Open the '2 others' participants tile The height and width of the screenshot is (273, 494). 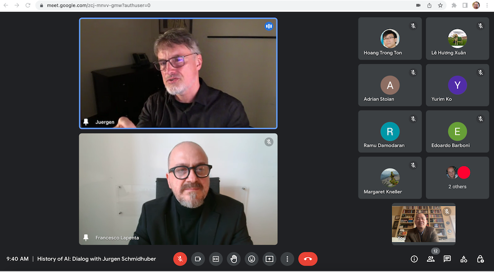[457, 178]
